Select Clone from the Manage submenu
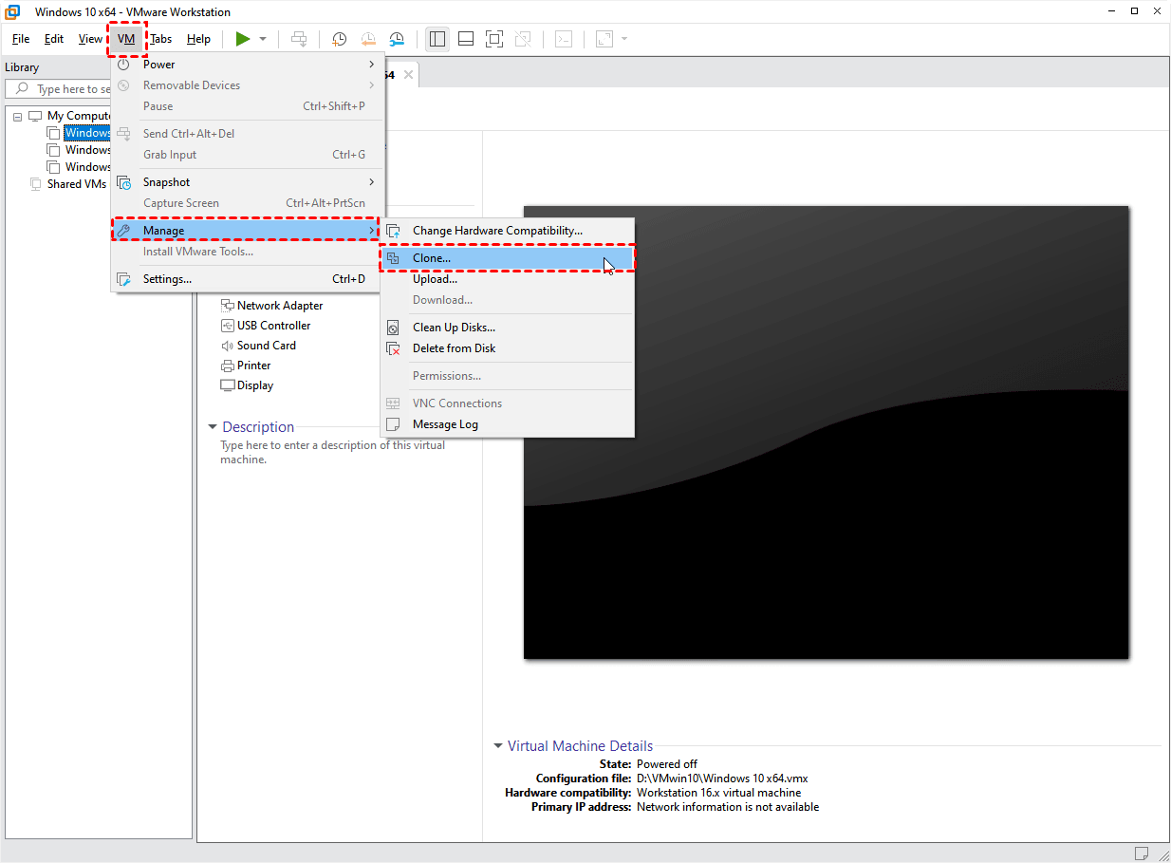Viewport: 1171px width, 863px height. (x=432, y=258)
